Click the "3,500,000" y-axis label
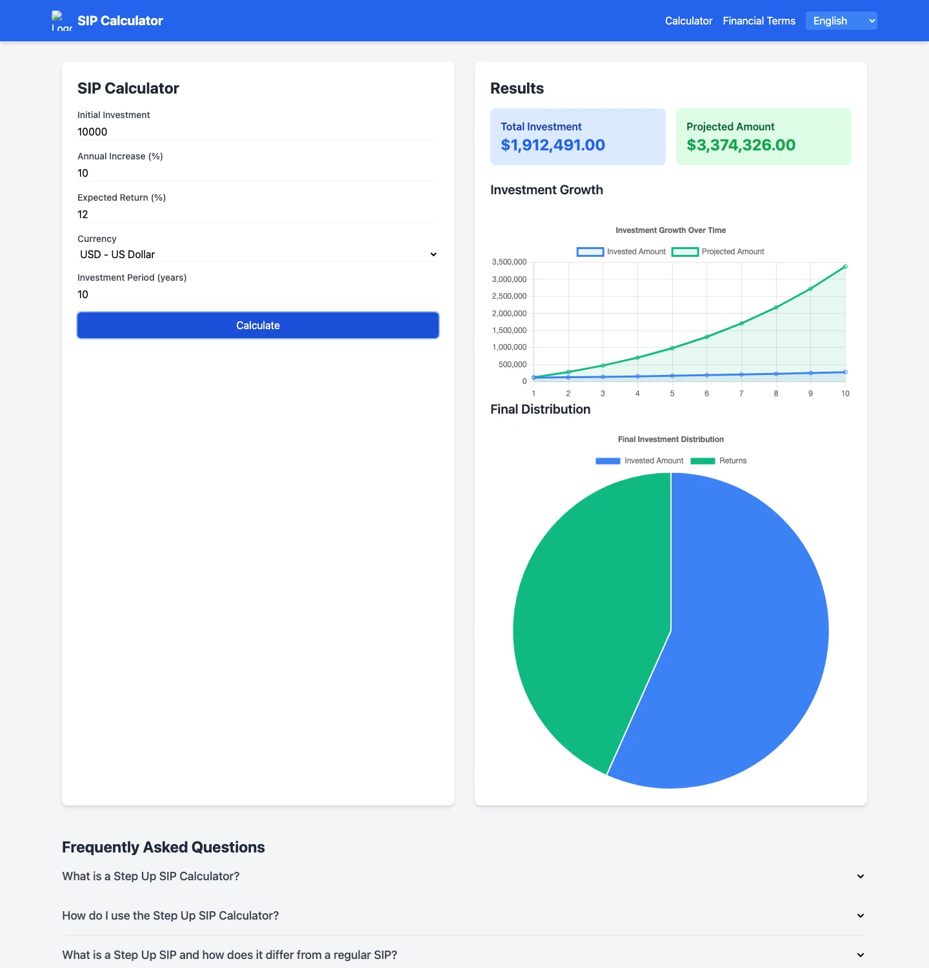This screenshot has height=968, width=929. pos(509,262)
